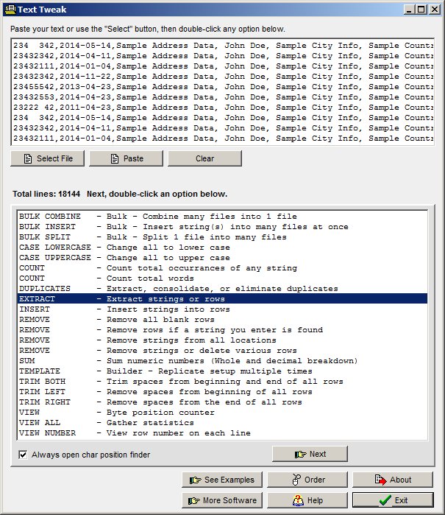Image resolution: width=445 pixels, height=515 pixels.
Task: Minimize the Text Tweak window
Action: coord(409,9)
